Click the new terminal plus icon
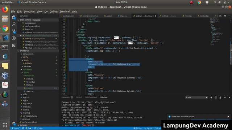Screen dimensions: 232x130 (x=211, y=97)
